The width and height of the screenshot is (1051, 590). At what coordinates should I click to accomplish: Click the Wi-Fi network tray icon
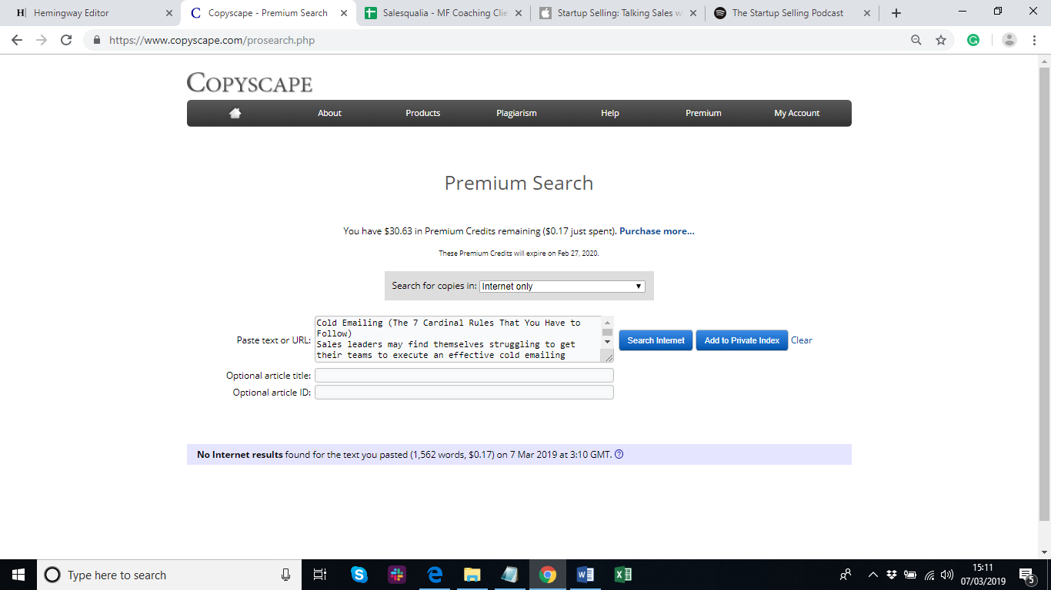tap(929, 575)
